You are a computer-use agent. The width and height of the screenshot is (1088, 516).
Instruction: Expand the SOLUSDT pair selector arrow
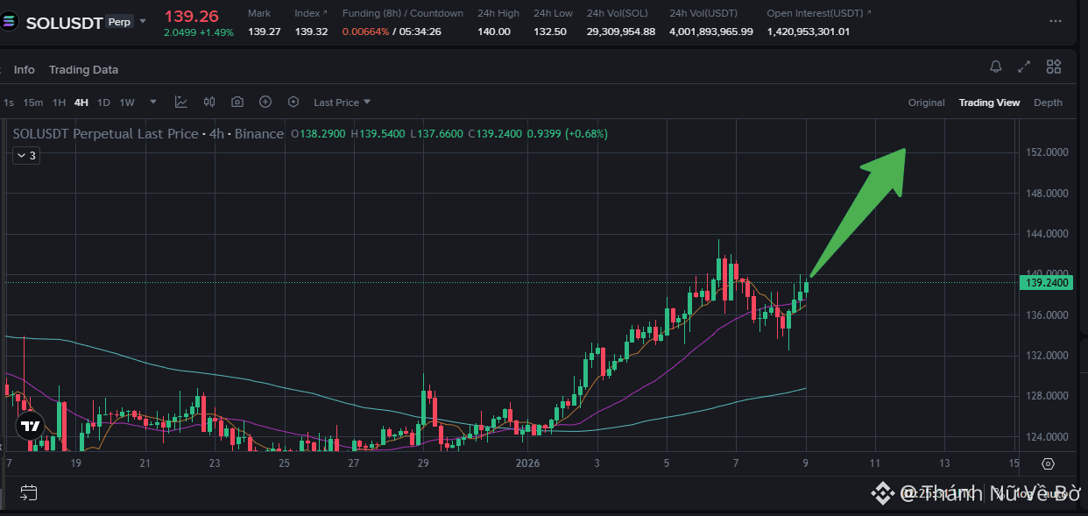tap(143, 21)
